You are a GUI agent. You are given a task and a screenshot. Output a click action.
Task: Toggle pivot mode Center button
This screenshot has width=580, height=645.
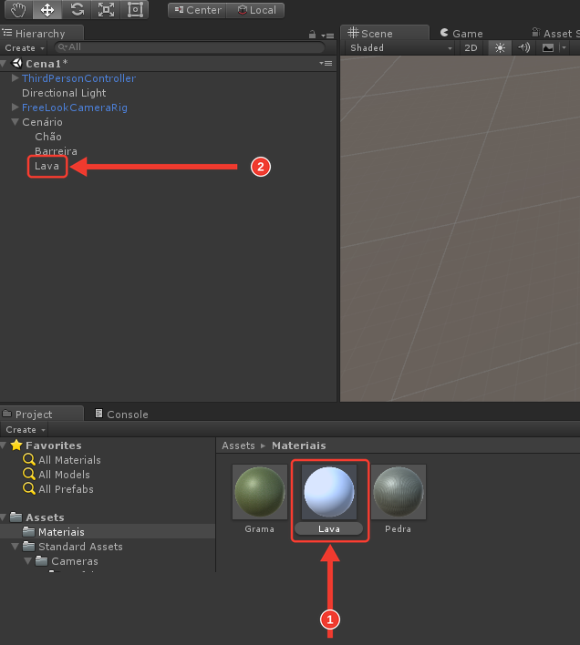(x=198, y=10)
